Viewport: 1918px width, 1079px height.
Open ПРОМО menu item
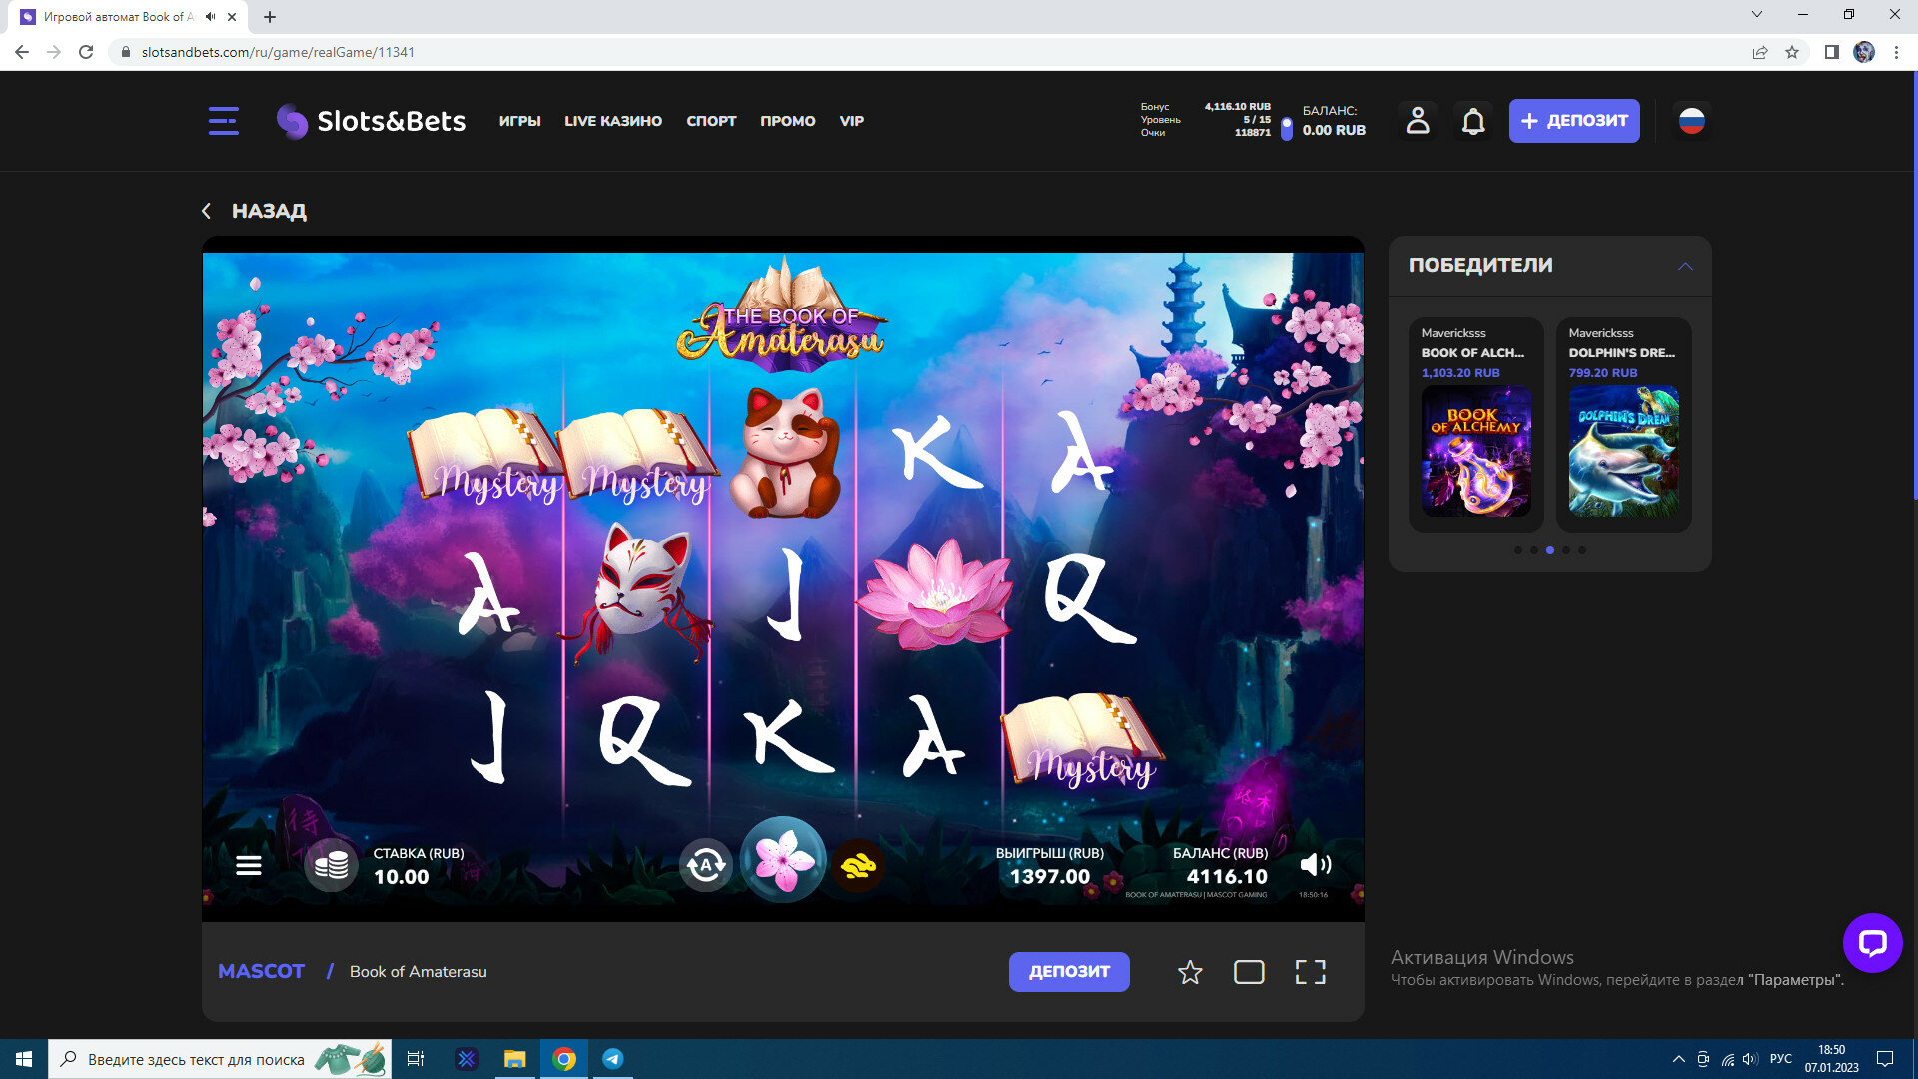[787, 121]
